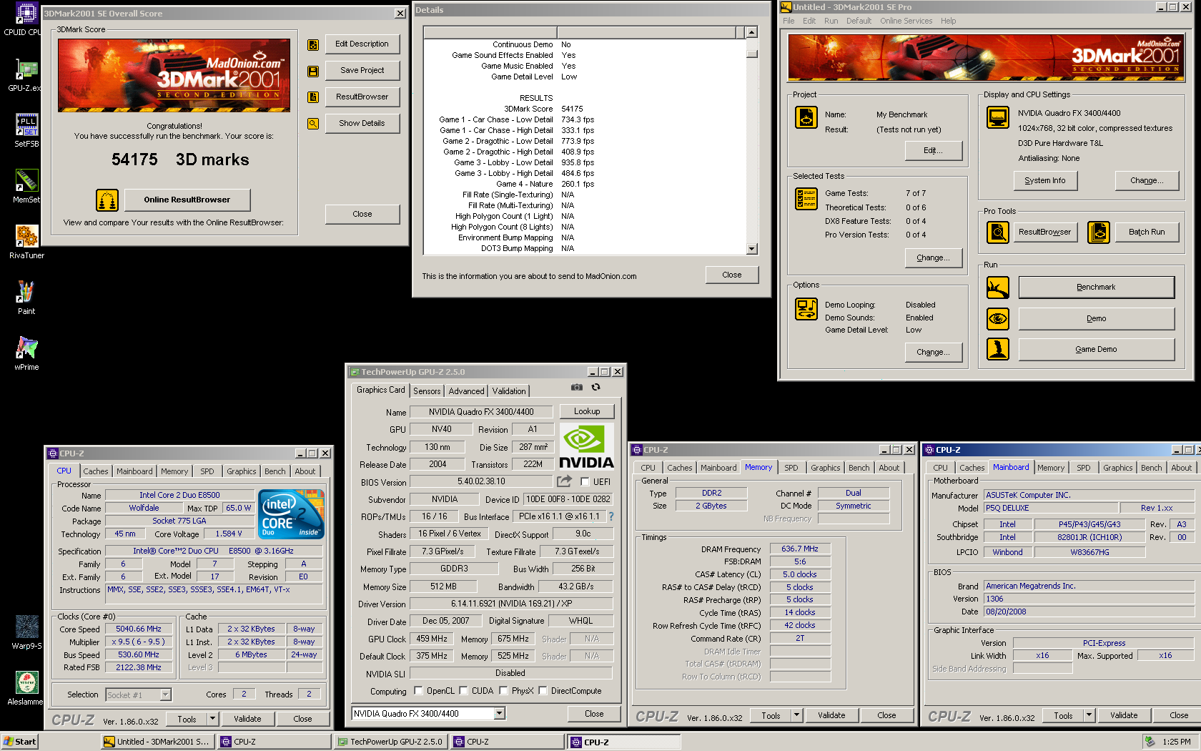The image size is (1201, 751).
Task: Switch to the Sensors tab in GPU-Z
Action: (427, 391)
